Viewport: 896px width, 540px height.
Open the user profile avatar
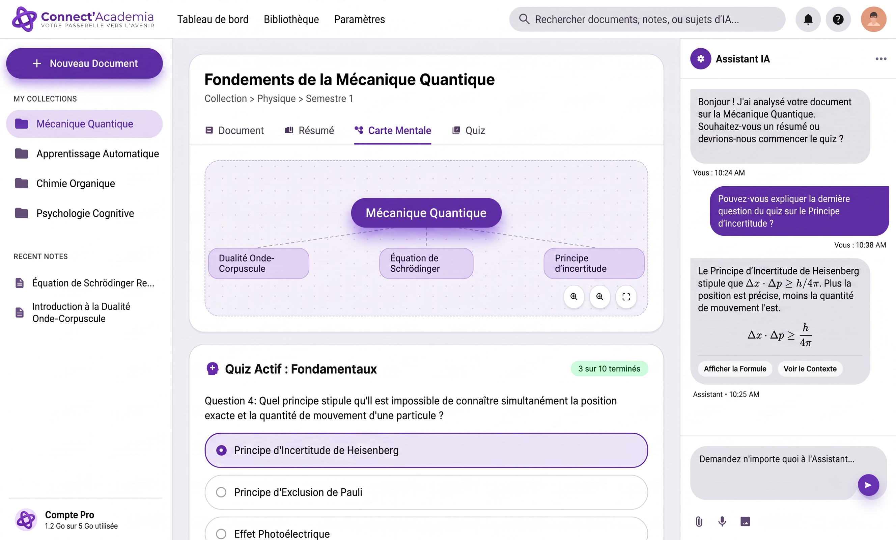(873, 19)
